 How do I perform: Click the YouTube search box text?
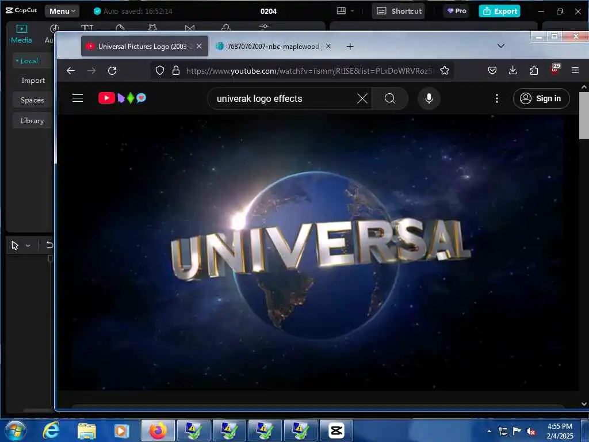tap(259, 99)
